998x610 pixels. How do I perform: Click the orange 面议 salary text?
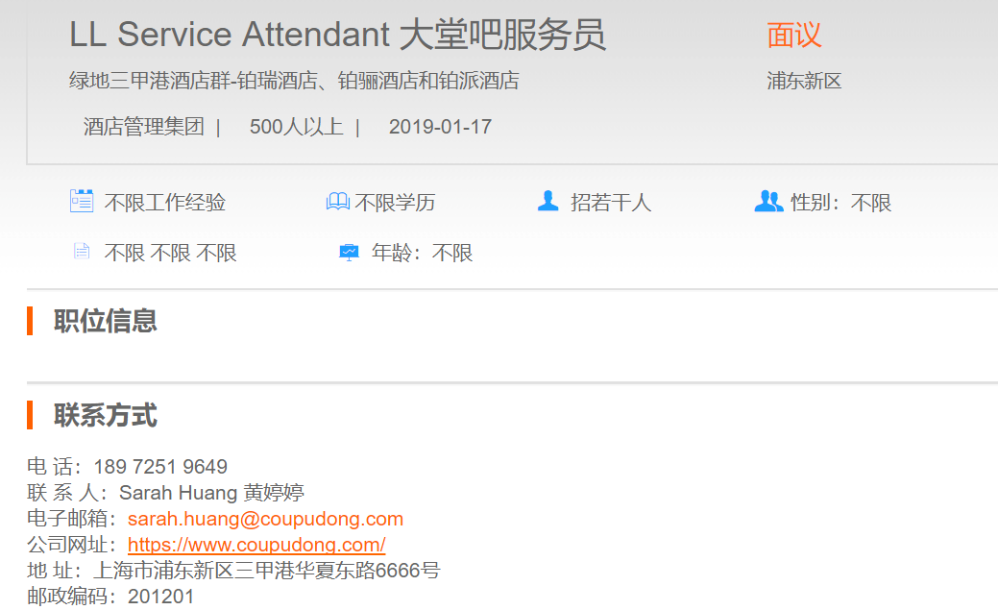click(x=794, y=36)
